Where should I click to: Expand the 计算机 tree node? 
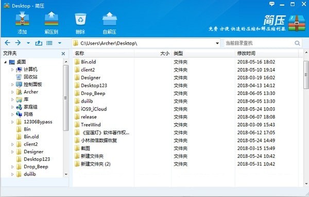12,70
